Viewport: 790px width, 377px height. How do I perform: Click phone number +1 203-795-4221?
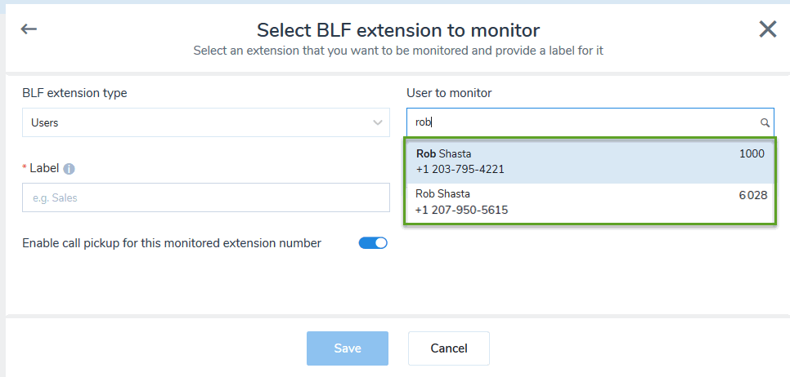tap(460, 170)
